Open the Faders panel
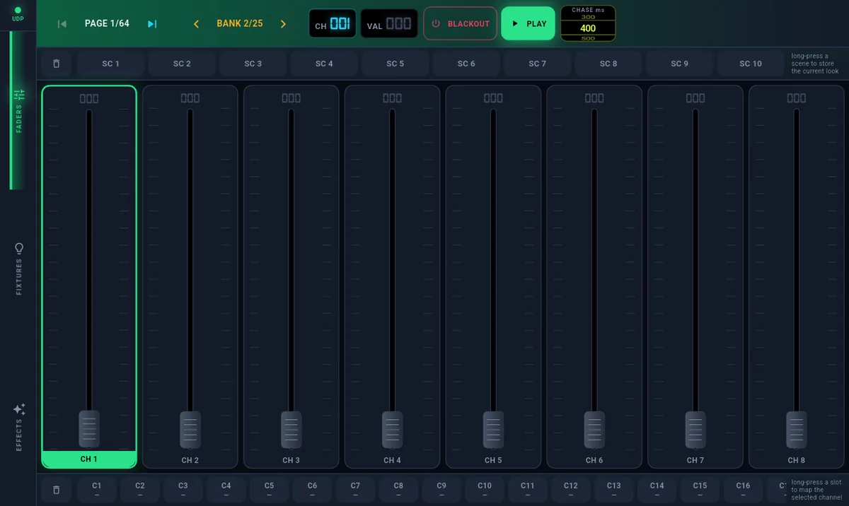Image resolution: width=849 pixels, height=506 pixels. click(x=19, y=111)
